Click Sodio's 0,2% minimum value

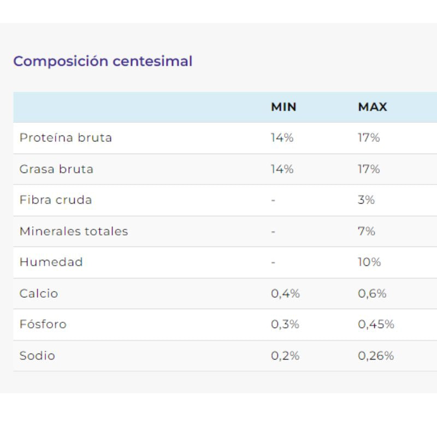point(285,356)
